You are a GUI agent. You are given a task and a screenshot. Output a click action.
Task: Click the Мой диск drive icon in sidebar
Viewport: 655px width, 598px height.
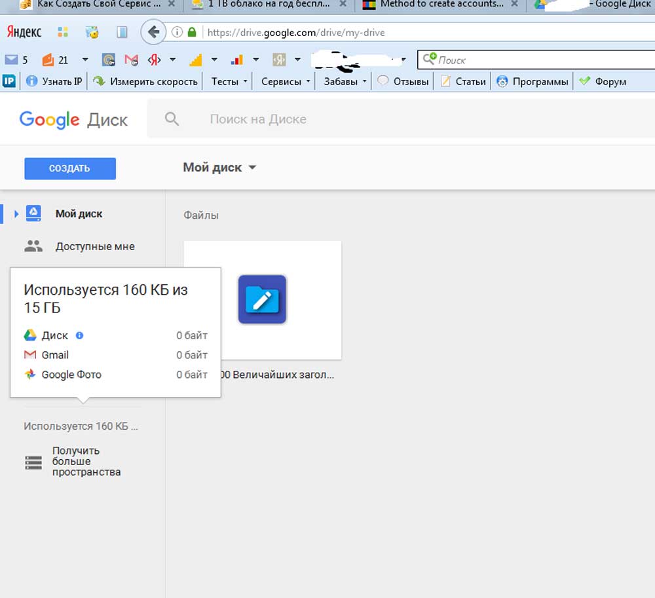[33, 213]
